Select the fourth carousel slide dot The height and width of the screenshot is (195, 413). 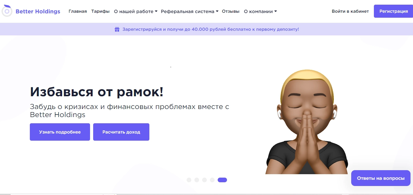point(212,180)
